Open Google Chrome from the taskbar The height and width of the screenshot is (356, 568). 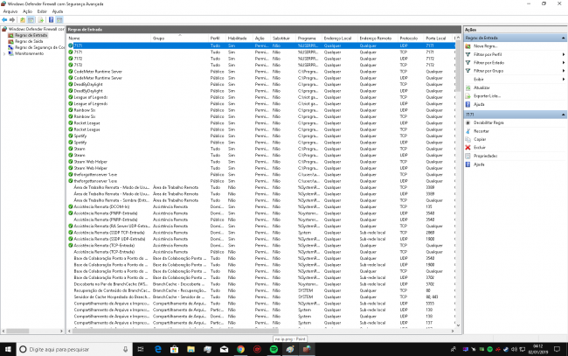240,349
